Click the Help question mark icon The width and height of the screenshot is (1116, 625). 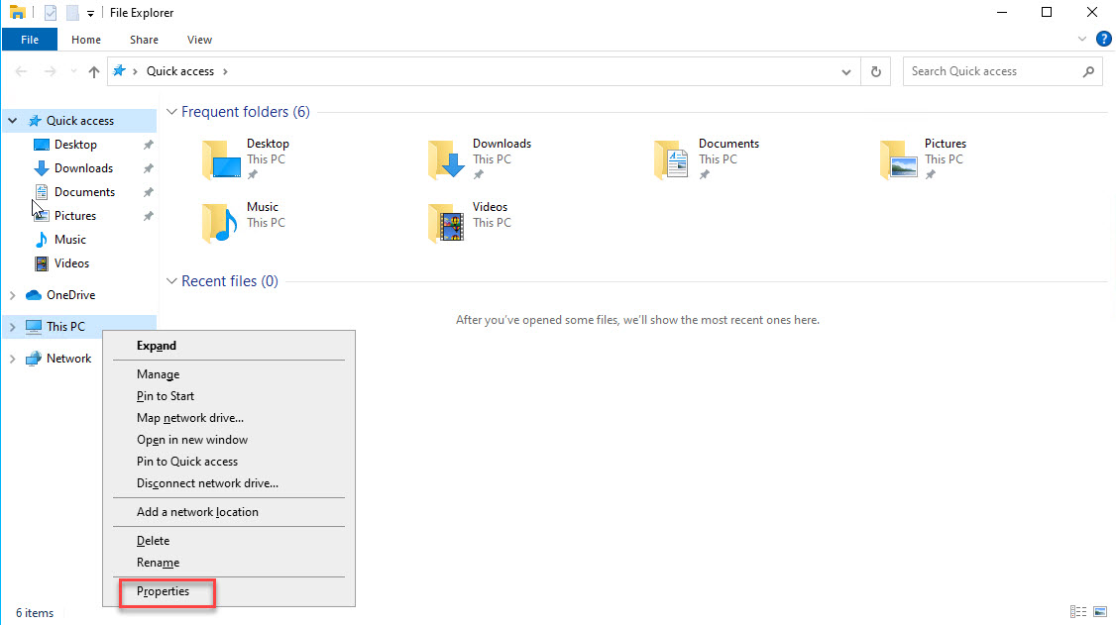[1103, 40]
